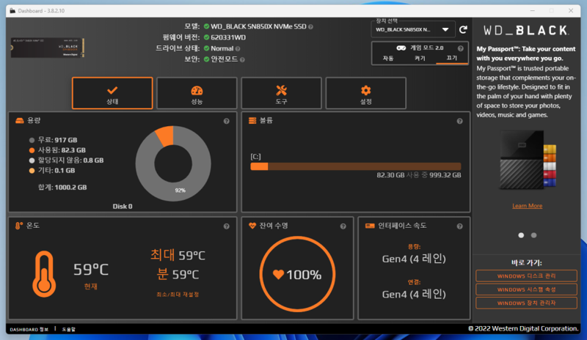Viewport: 587px width, 340px height.
Task: Open the 상태 (Status) tab
Action: [112, 93]
